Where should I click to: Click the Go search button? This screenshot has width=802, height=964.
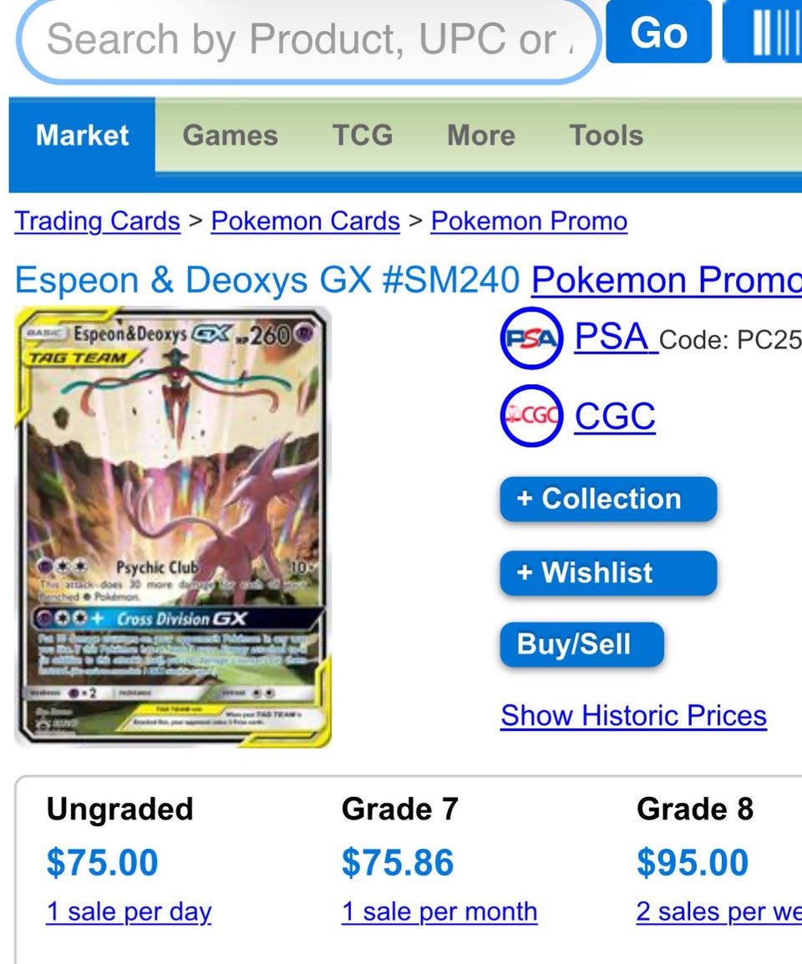click(x=658, y=32)
